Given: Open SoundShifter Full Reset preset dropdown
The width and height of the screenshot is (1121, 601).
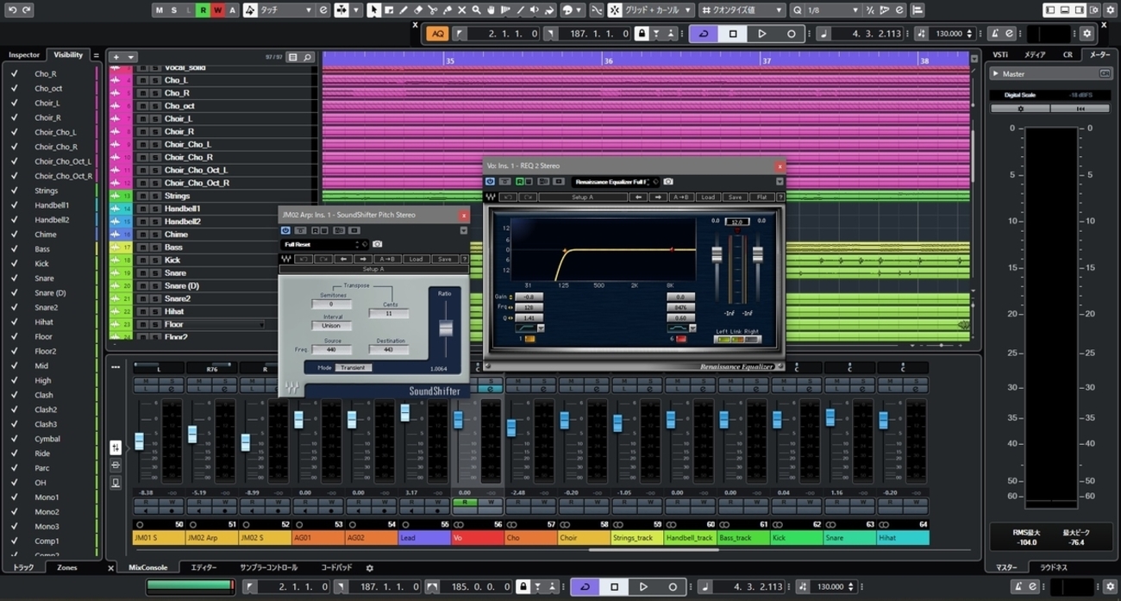Looking at the screenshot, I should (324, 245).
